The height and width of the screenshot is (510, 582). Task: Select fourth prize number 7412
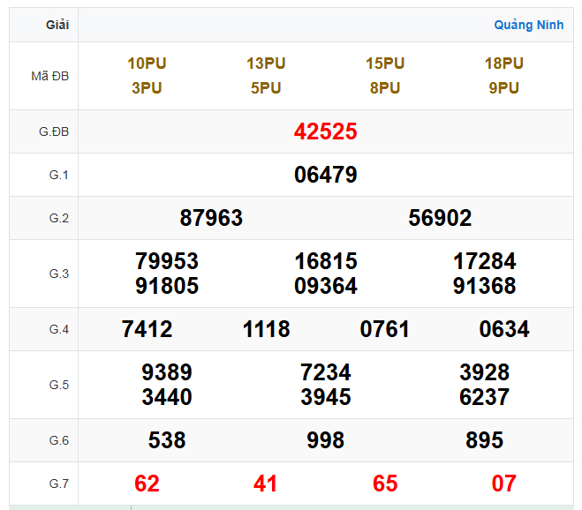[x=147, y=329]
